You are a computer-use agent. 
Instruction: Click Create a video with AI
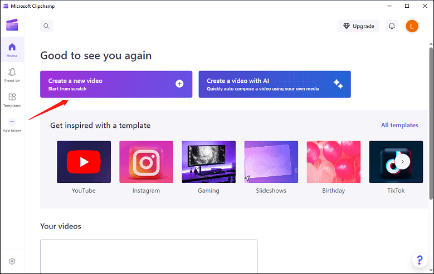coord(275,84)
